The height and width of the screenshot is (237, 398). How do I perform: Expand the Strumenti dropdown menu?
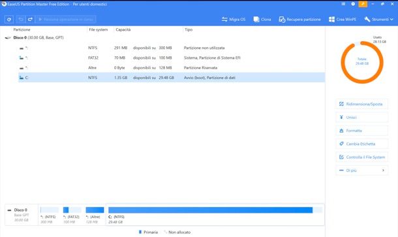pos(378,20)
